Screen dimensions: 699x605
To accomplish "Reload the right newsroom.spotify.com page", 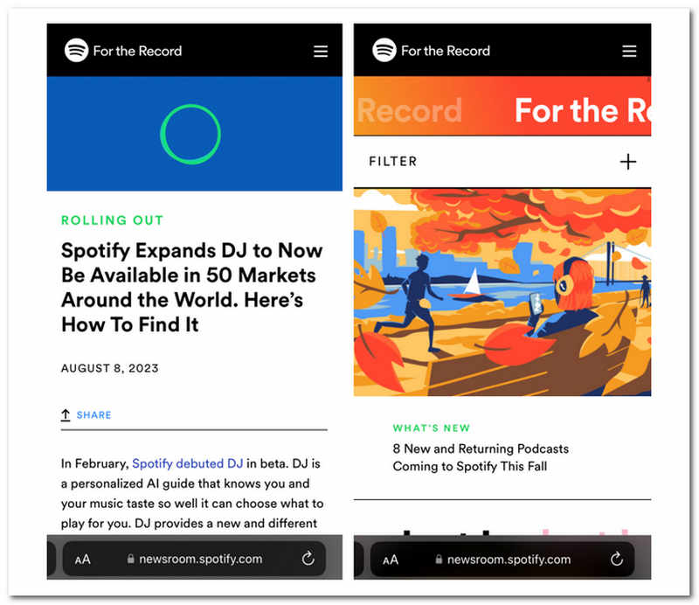I will (617, 559).
